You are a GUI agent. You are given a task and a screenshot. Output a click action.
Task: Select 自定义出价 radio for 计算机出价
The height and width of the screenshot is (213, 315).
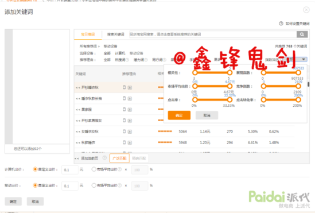tap(35, 169)
